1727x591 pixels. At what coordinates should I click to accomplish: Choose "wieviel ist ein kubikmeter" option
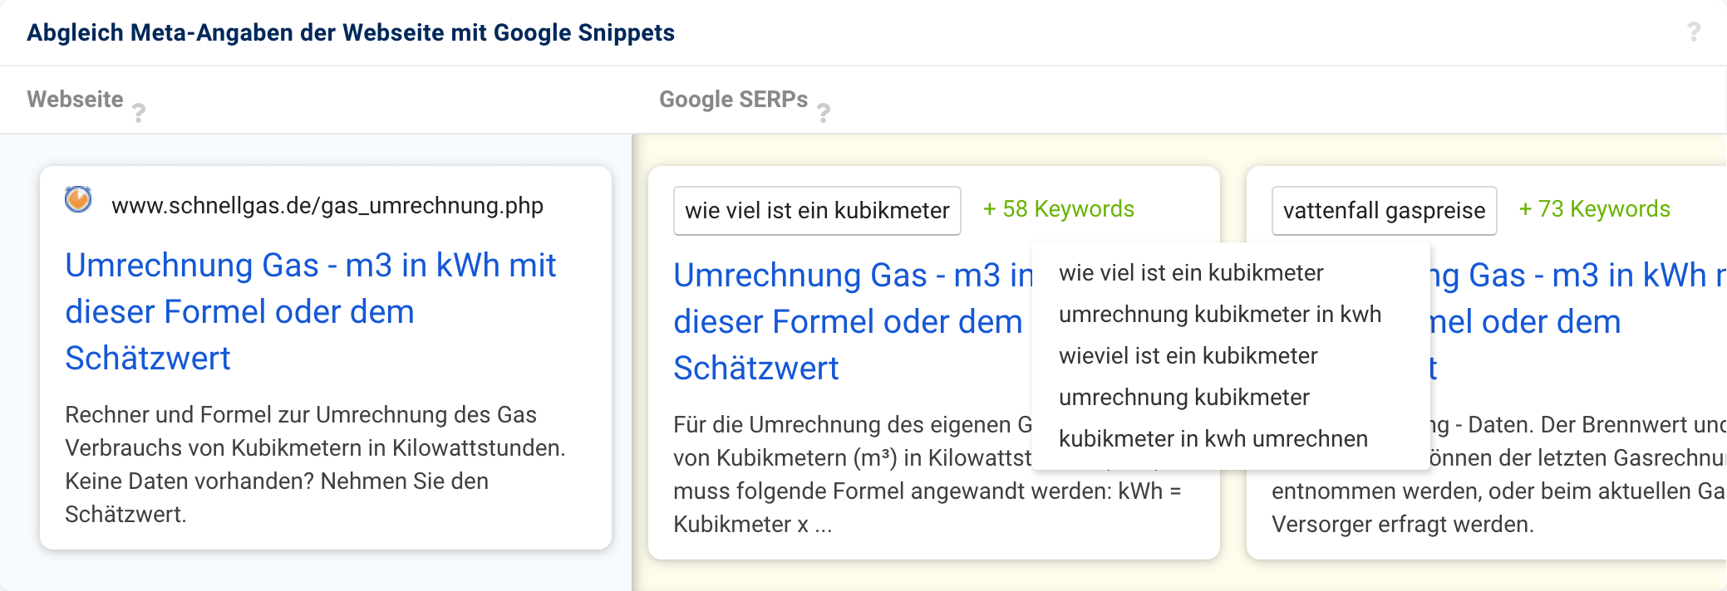click(x=1188, y=356)
